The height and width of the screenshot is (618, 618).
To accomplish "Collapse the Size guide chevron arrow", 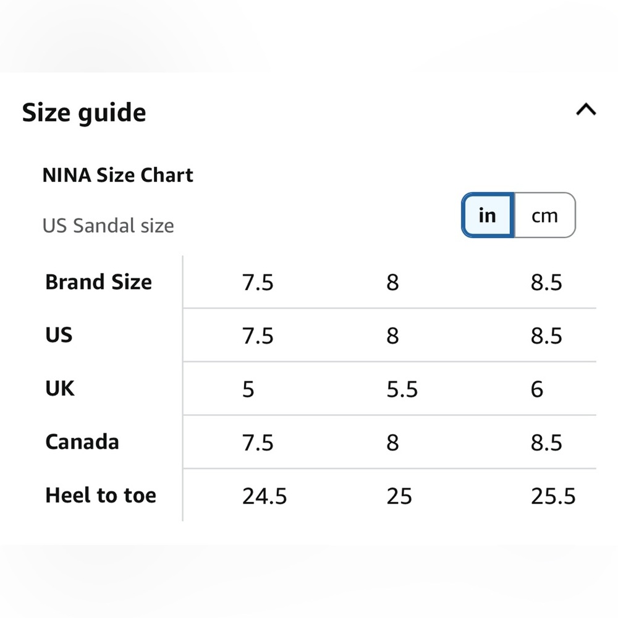I will (586, 110).
